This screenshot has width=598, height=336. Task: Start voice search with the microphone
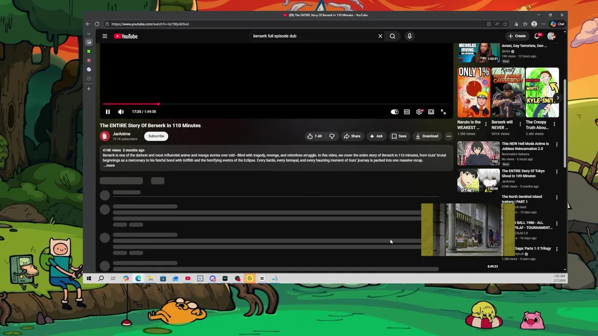[x=409, y=36]
